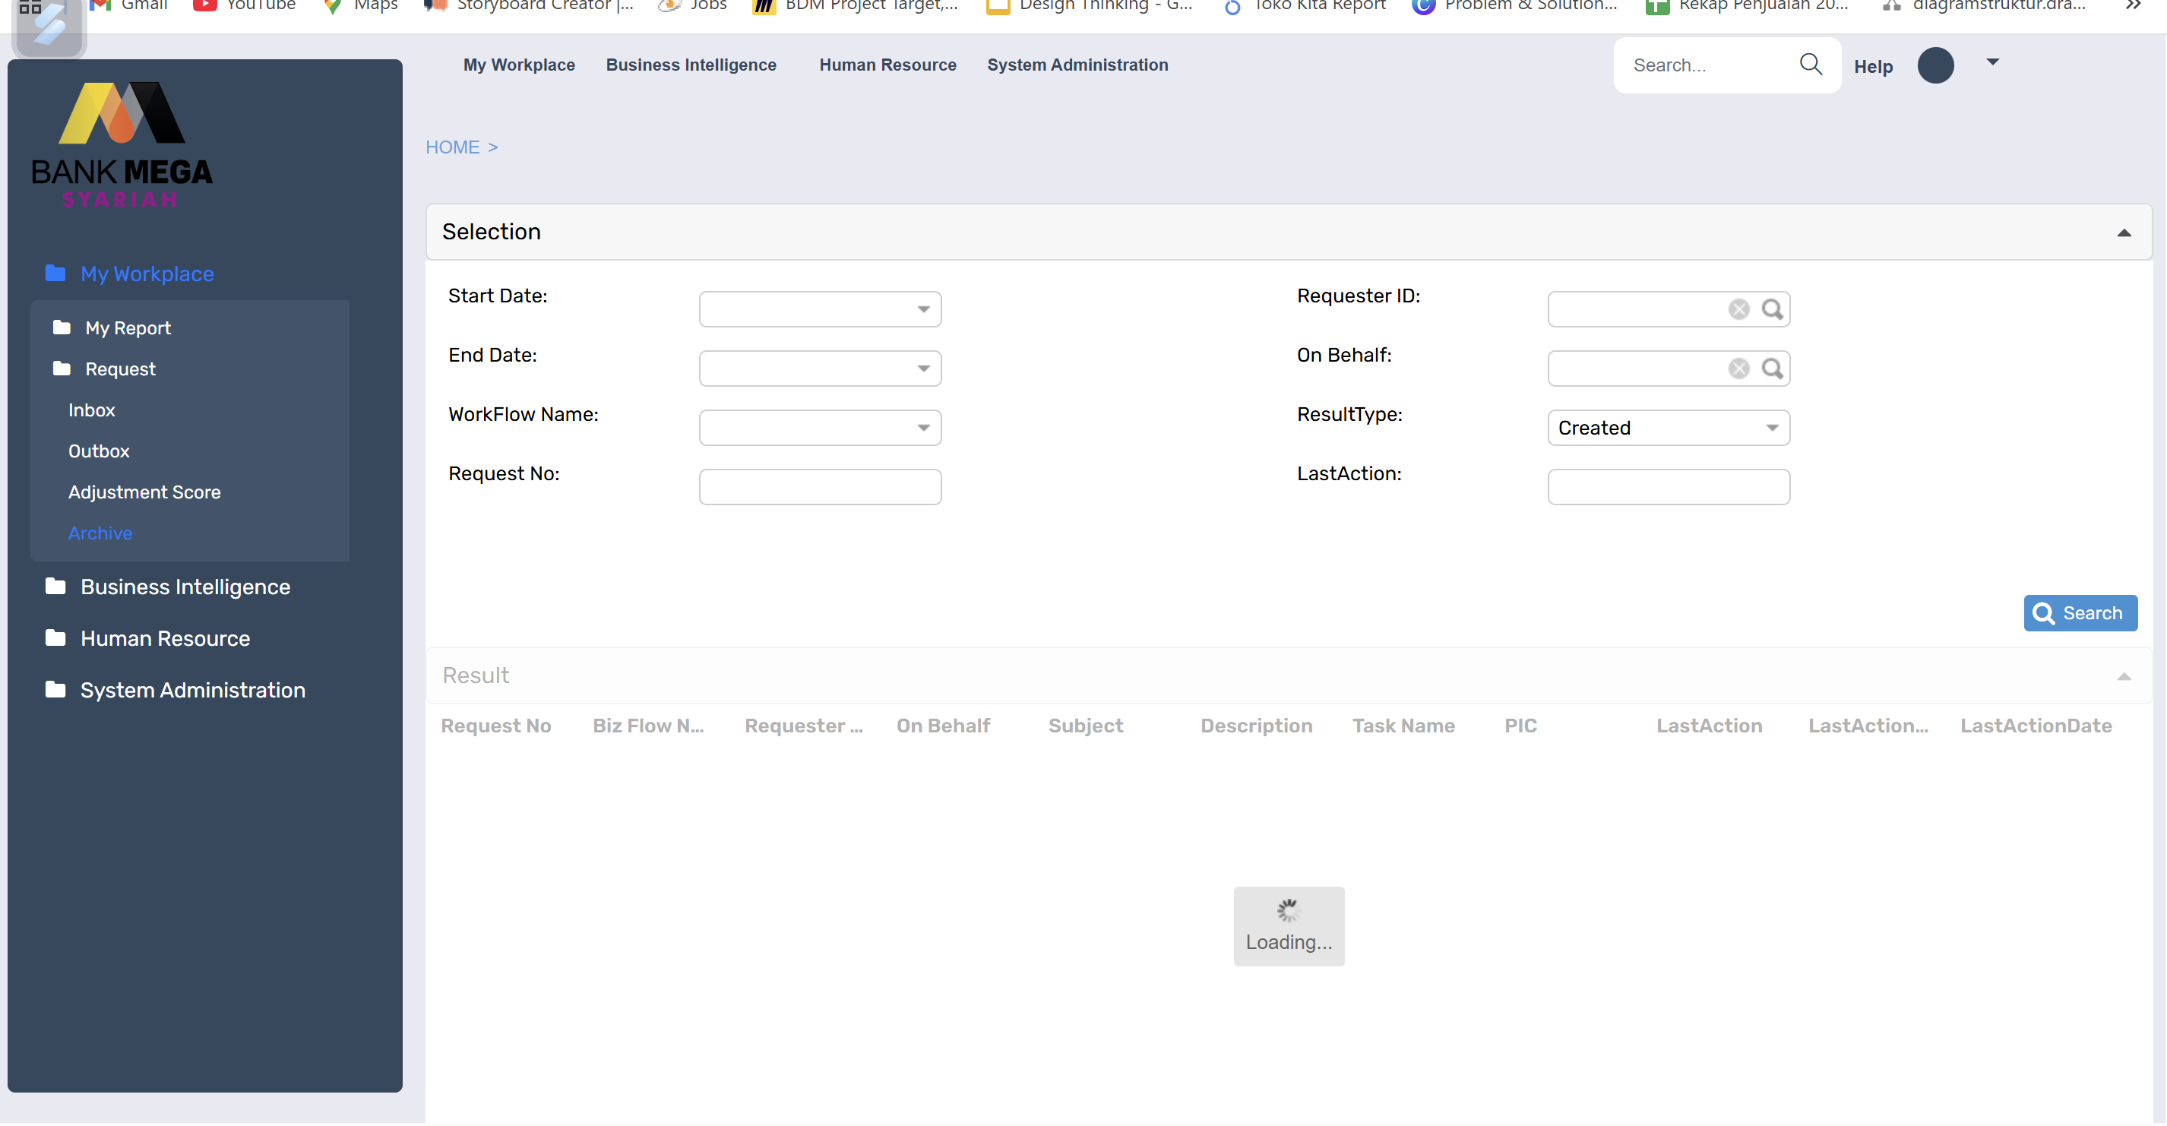Select Outbox in the sidebar
This screenshot has height=1126, width=2167.
(99, 451)
